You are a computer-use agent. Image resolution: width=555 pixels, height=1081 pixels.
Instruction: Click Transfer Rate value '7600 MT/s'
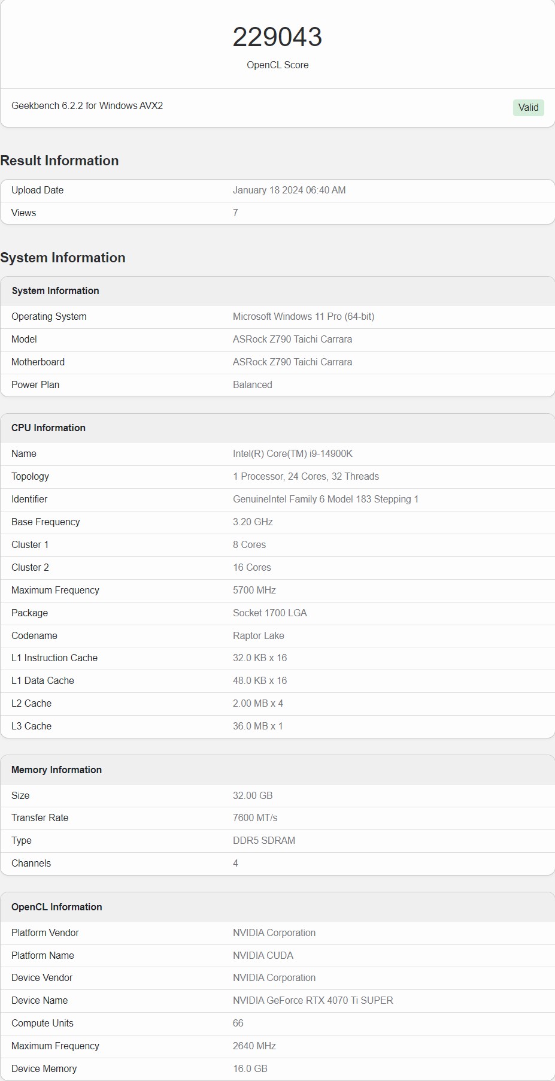coord(255,817)
